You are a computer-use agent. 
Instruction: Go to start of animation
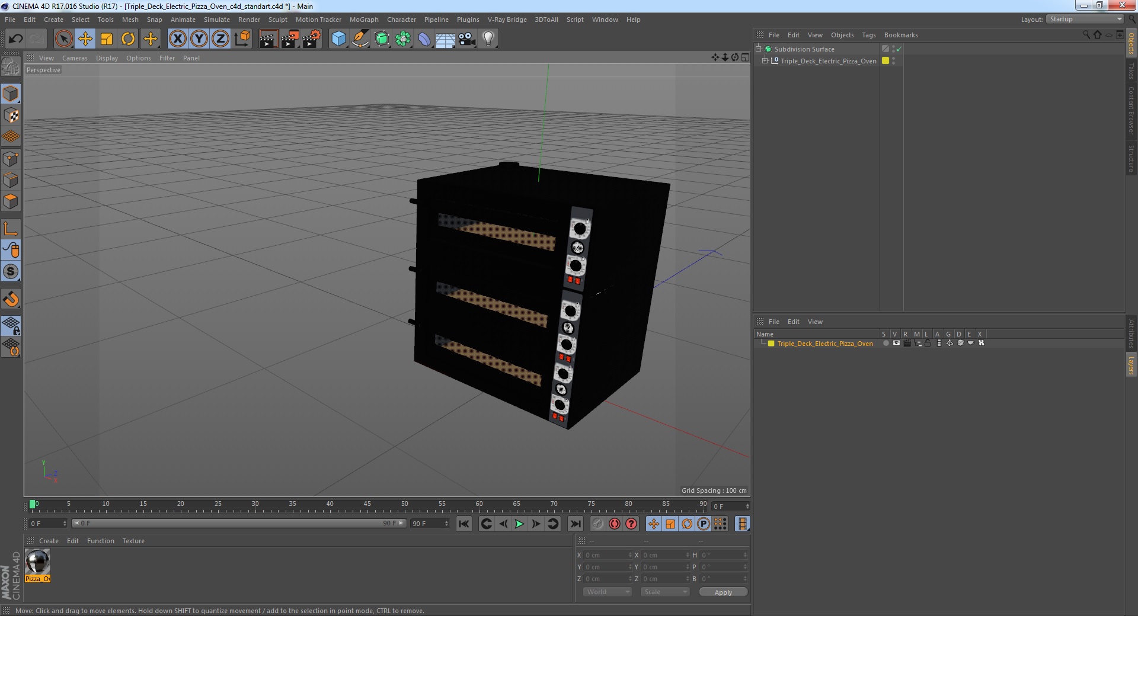(x=464, y=524)
